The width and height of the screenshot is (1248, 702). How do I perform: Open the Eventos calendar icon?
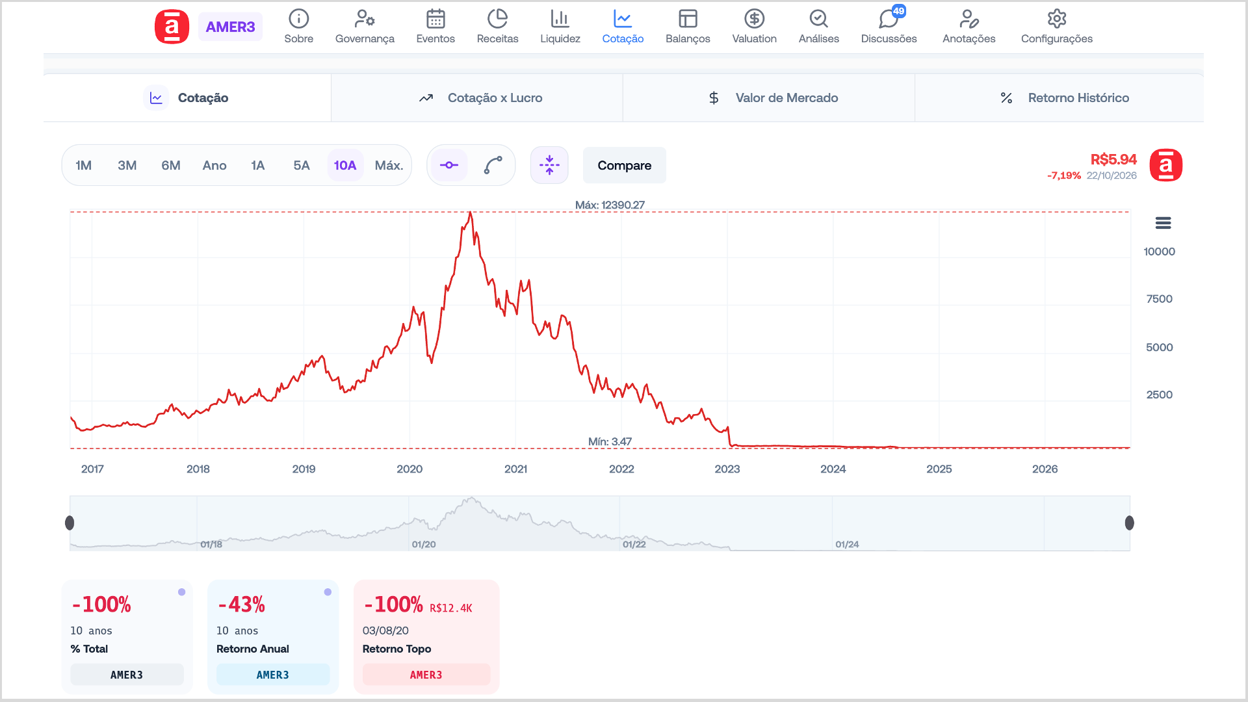coord(435,19)
